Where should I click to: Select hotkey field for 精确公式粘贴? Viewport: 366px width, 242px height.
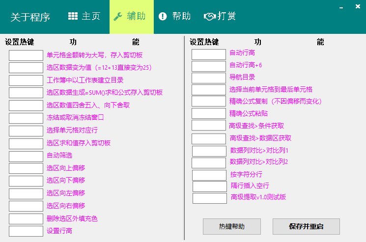pyautogui.click(x=208, y=113)
